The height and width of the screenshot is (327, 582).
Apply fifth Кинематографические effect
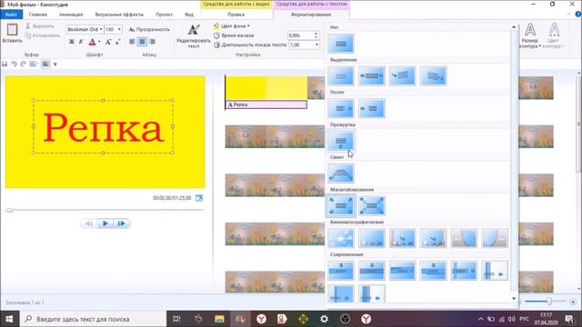(x=464, y=238)
